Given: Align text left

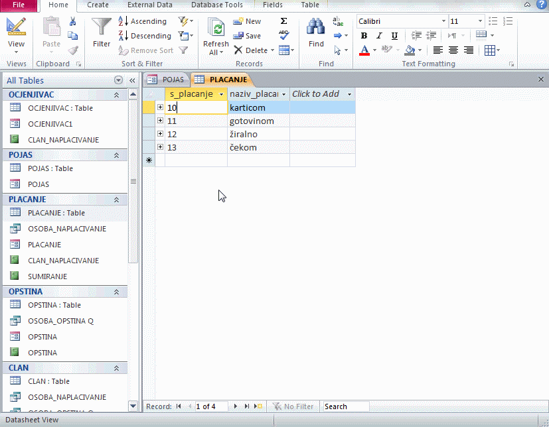Looking at the screenshot, I should click(x=437, y=50).
